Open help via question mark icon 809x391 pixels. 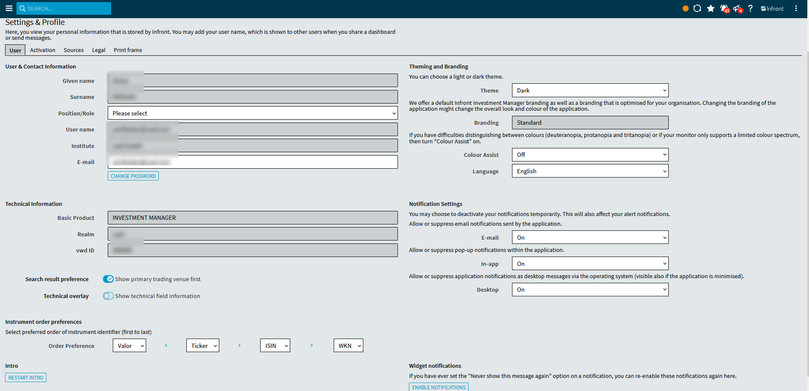click(750, 8)
